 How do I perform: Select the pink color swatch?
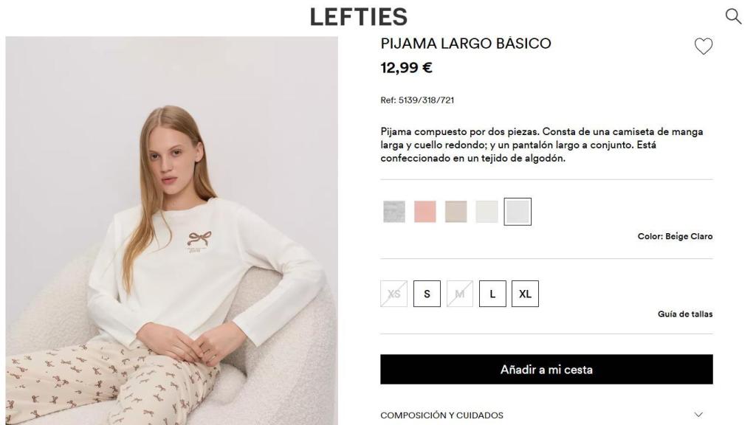point(426,210)
